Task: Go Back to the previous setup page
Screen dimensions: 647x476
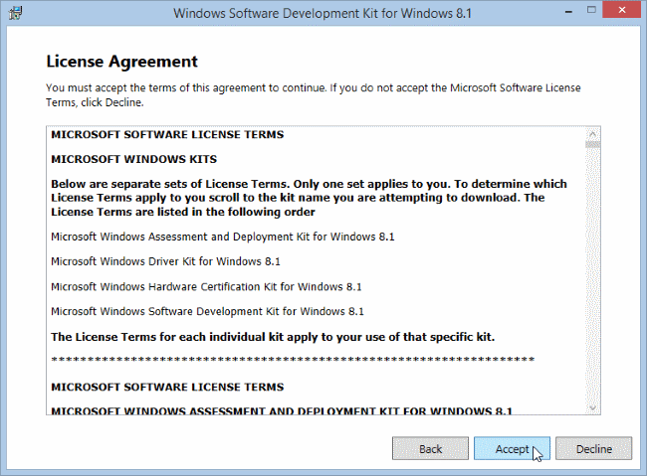Action: pos(430,448)
